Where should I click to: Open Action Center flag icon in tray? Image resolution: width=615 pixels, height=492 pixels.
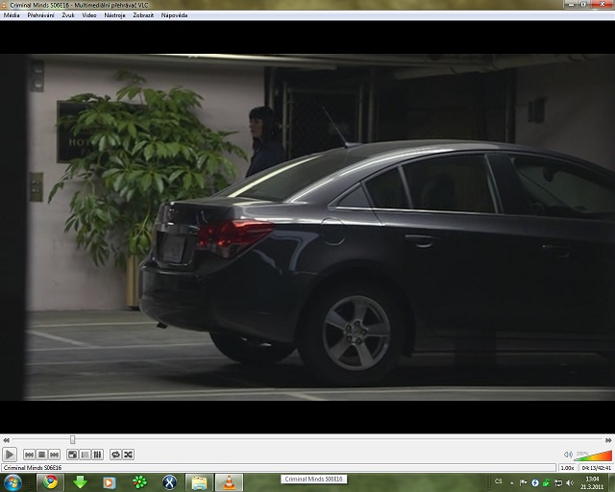click(x=523, y=483)
